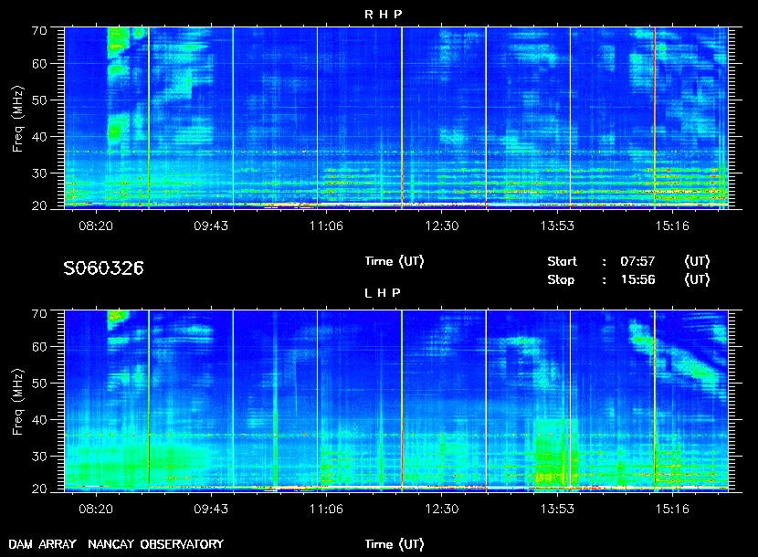Click 13:53 time tick under LHP plot
This screenshot has width=758, height=557.
tap(557, 509)
